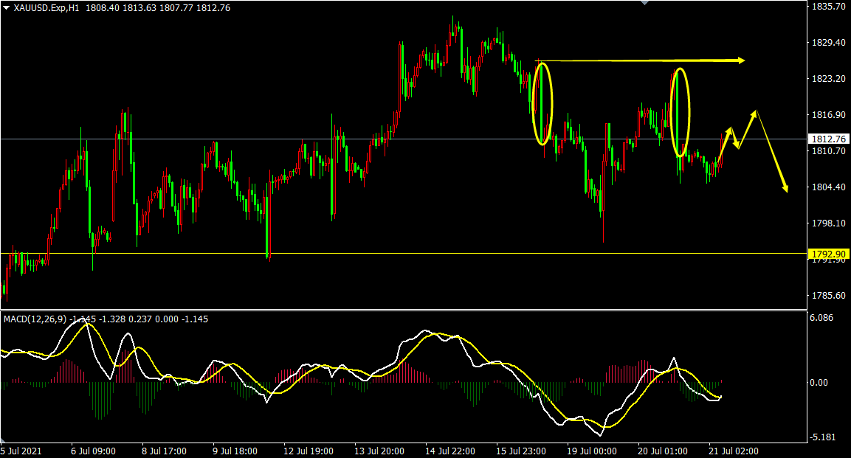This screenshot has height=458, width=851.
Task: Click the yellow 1792.90 price tag
Action: 829,254
